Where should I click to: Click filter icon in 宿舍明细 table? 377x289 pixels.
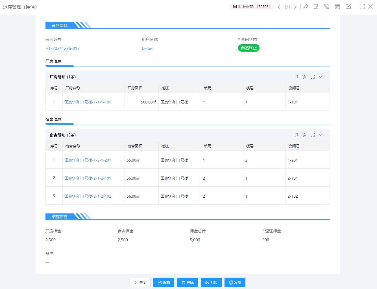tap(304, 135)
